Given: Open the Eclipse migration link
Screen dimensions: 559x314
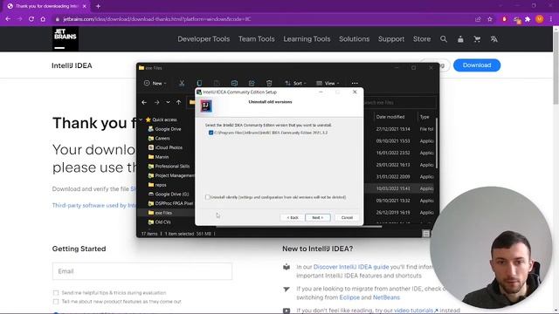Looking at the screenshot, I should coord(349,297).
